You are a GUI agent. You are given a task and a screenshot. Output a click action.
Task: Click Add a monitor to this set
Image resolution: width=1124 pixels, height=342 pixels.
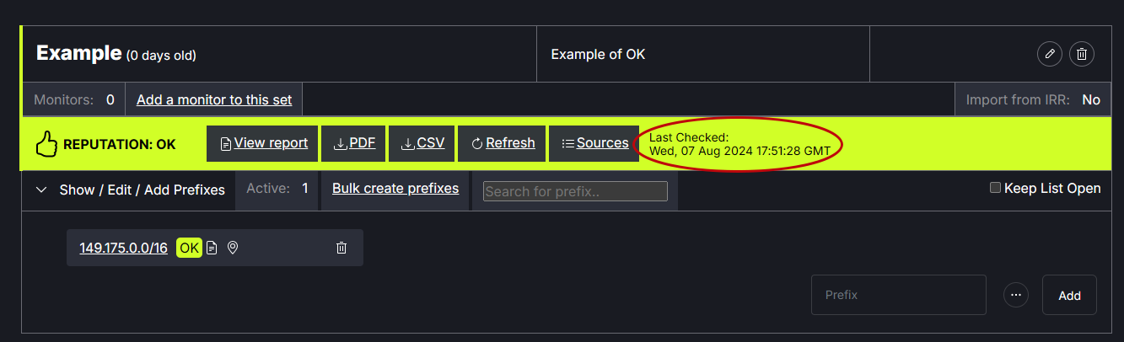(214, 99)
